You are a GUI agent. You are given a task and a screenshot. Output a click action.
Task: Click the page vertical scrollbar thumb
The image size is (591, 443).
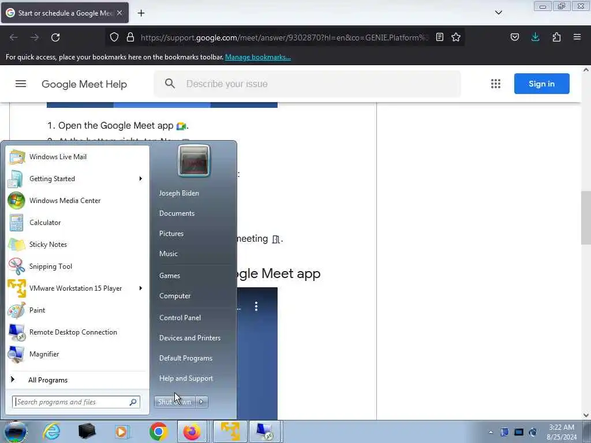586,217
